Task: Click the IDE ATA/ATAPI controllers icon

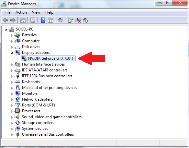Action: coord(18,70)
